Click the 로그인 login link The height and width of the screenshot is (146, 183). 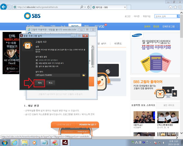[x=128, y=16]
